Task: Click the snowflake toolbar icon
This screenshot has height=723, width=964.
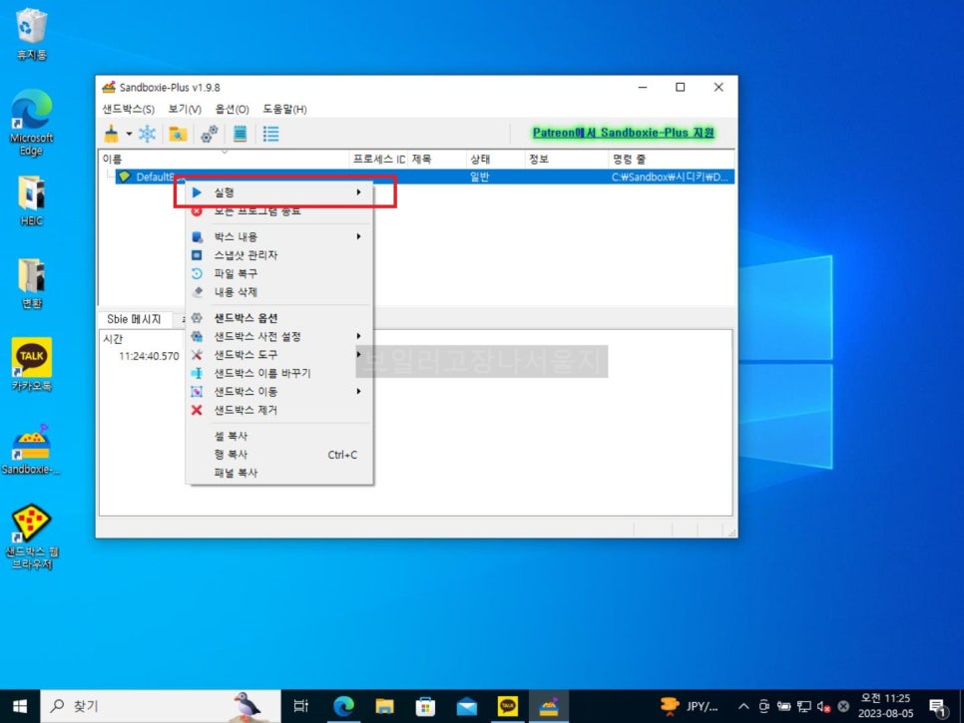Action: [x=148, y=134]
